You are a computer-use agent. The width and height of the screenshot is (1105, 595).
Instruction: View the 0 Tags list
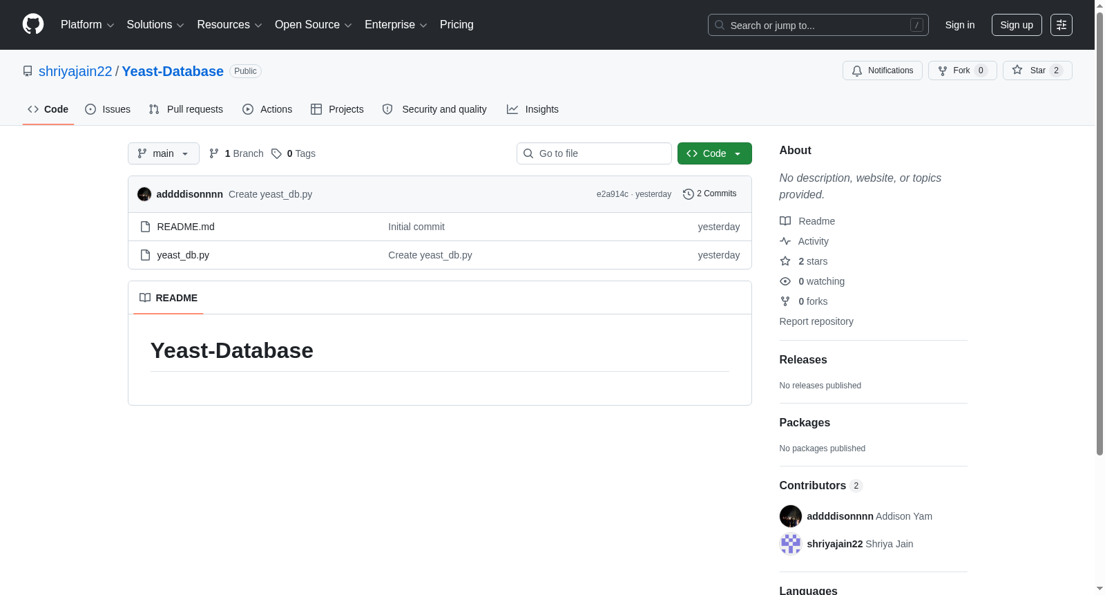pos(294,153)
